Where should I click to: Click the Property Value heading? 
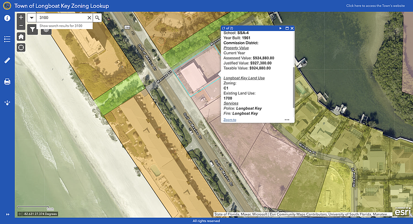(x=236, y=48)
